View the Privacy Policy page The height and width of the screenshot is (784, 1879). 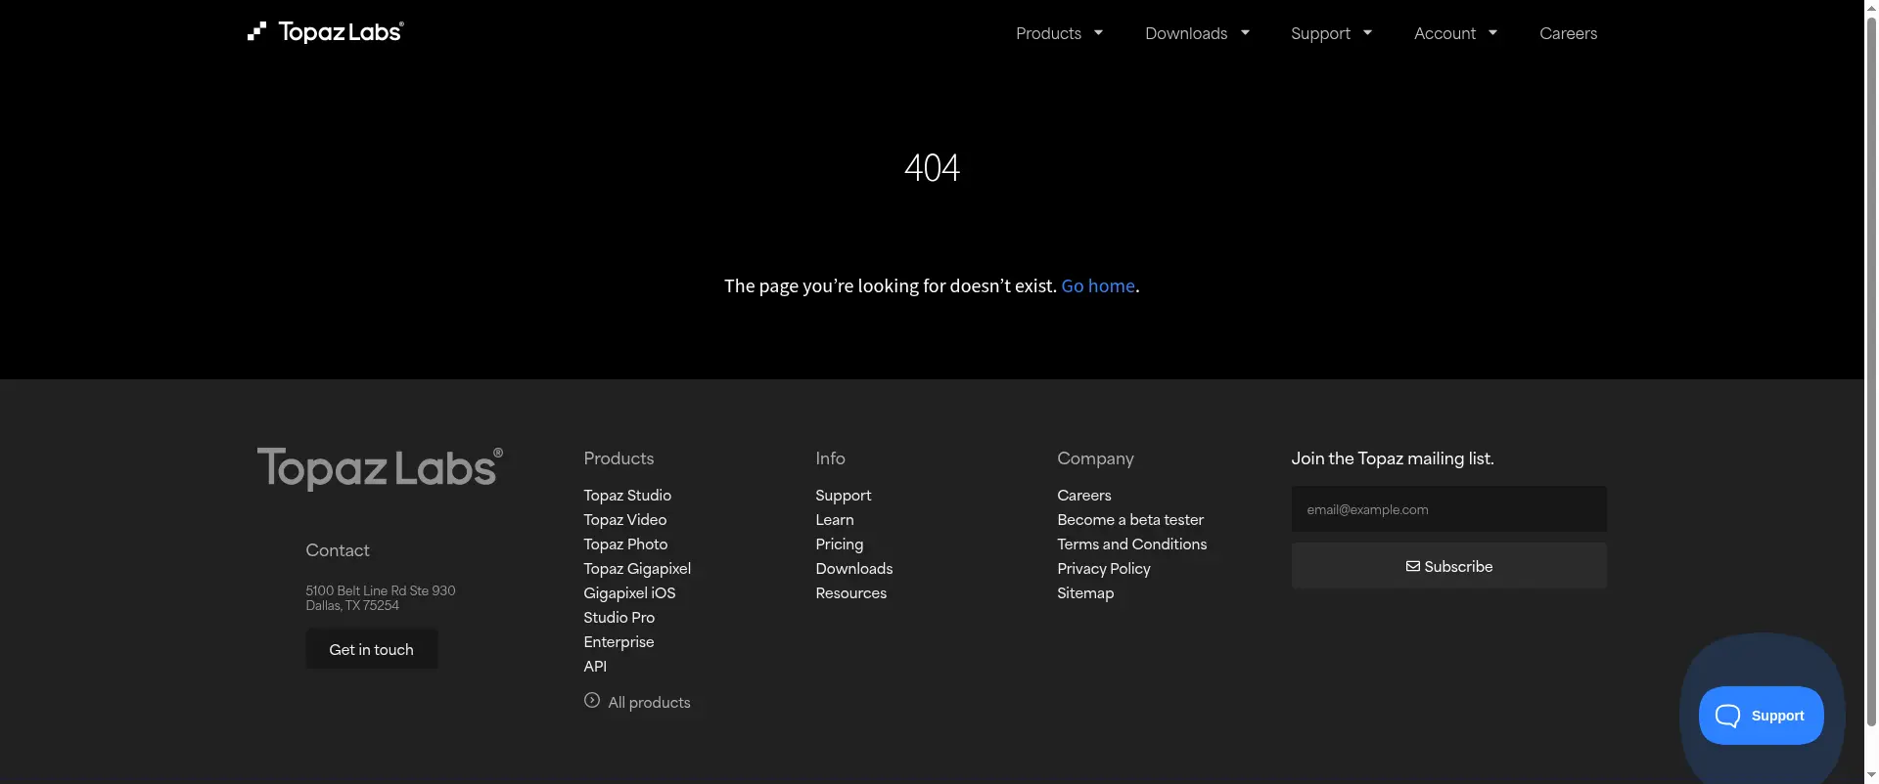click(x=1103, y=569)
